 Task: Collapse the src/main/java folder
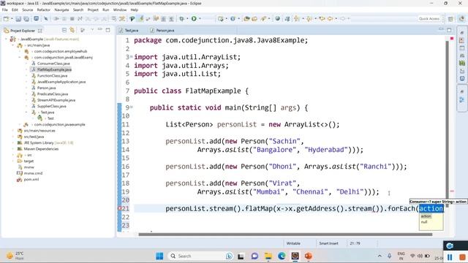(13, 45)
